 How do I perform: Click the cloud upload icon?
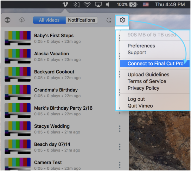click(x=22, y=20)
